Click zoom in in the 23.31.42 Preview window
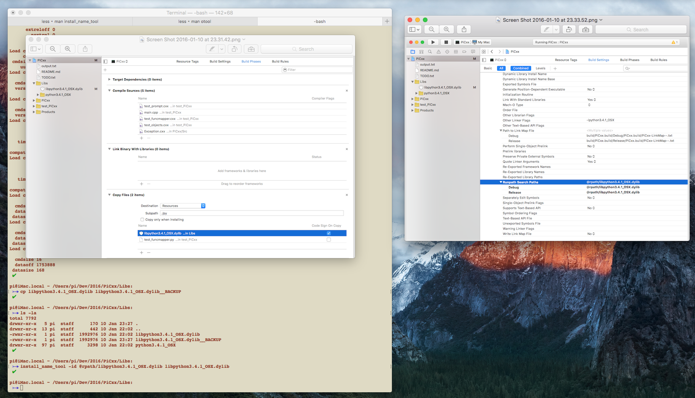 click(x=68, y=49)
